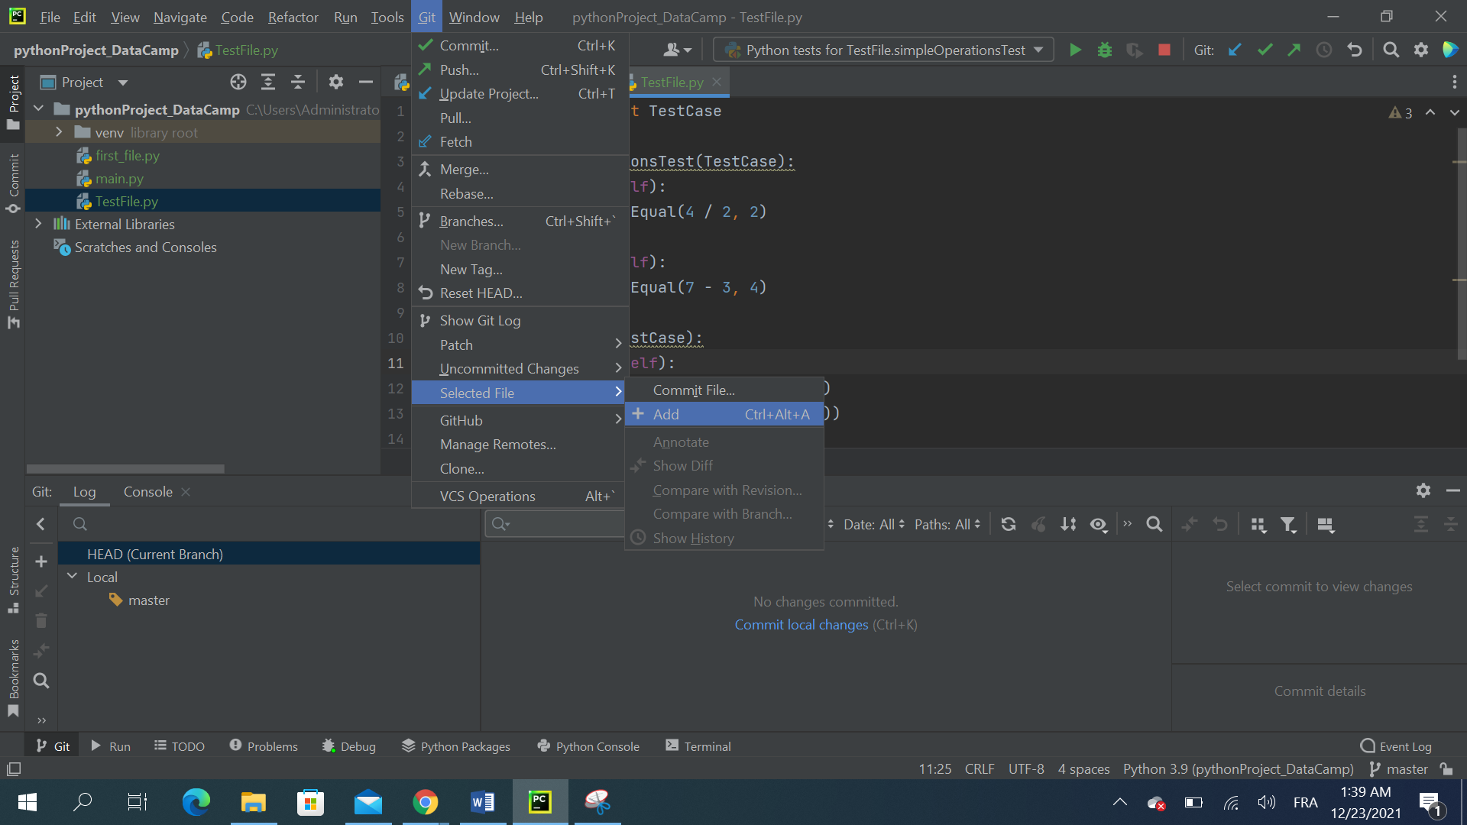Open Terminal tool window
The image size is (1467, 825).
(698, 746)
